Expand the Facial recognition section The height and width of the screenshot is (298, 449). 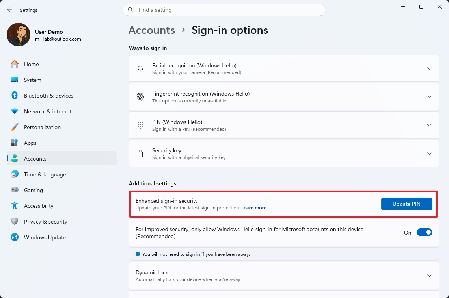[x=429, y=68]
